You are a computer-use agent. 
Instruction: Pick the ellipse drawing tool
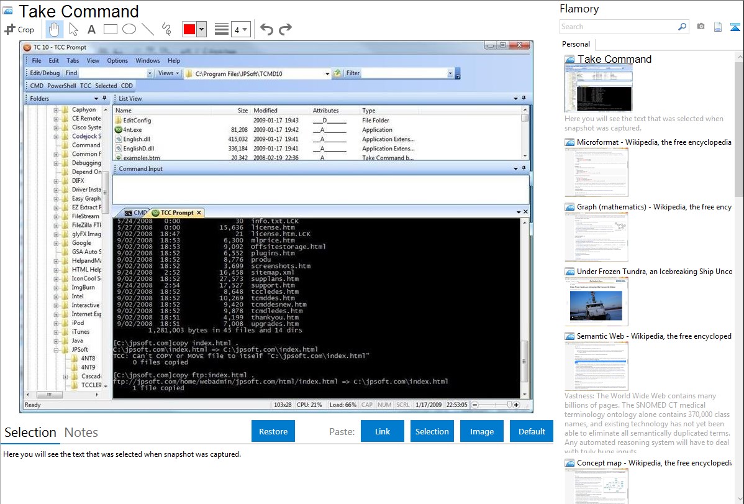pos(129,29)
